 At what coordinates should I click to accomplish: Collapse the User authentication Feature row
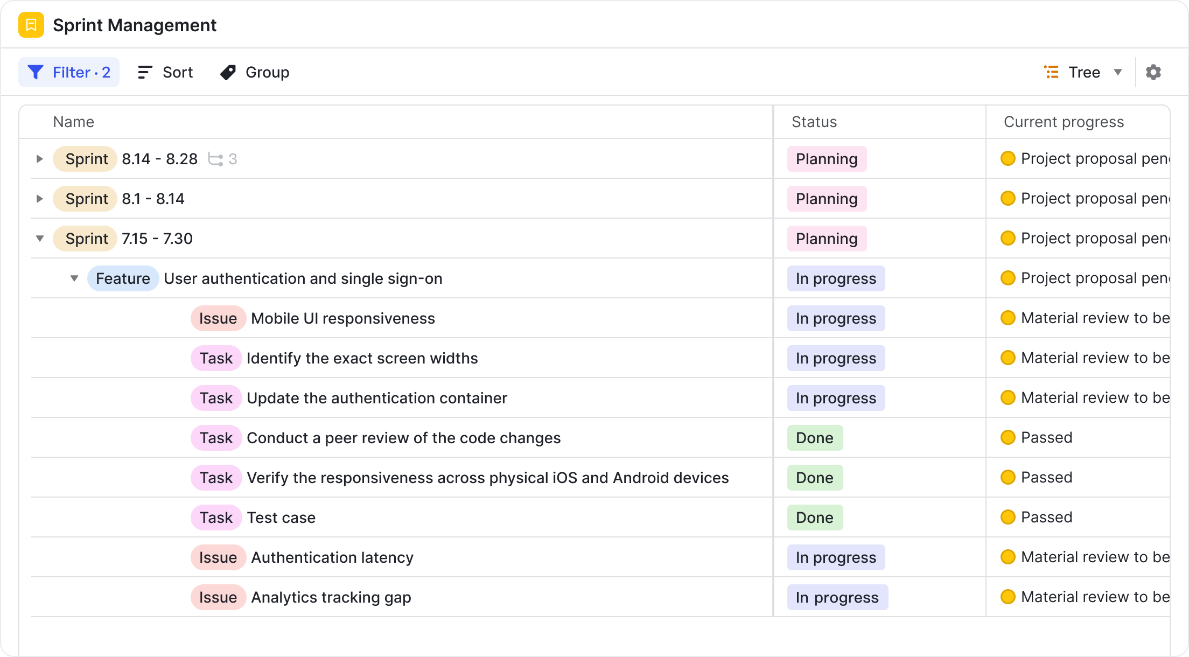[73, 278]
